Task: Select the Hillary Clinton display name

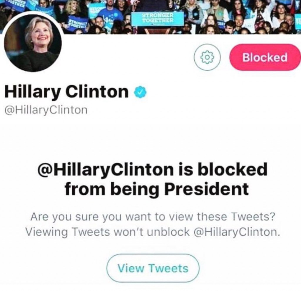Action: click(x=67, y=92)
